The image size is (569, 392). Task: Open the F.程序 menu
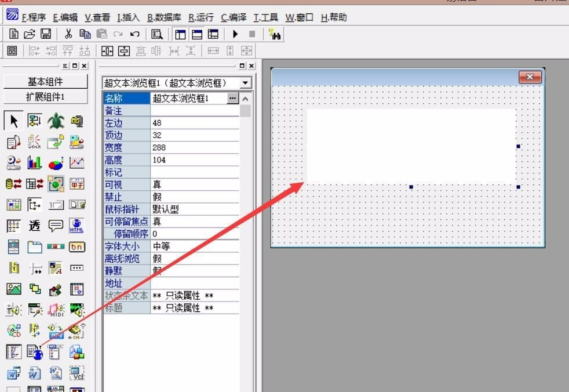pyautogui.click(x=34, y=17)
